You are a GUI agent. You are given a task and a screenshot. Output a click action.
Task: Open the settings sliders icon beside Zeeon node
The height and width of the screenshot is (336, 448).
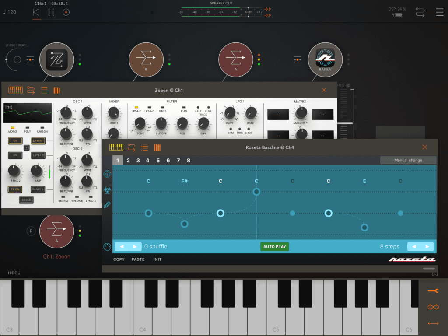point(30,59)
